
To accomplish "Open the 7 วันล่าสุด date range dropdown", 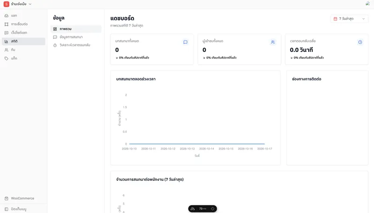I will (x=349, y=19).
